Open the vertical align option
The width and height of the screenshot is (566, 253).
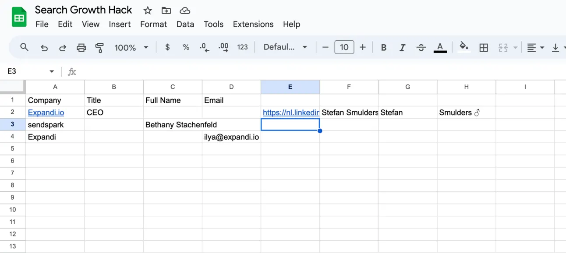555,48
